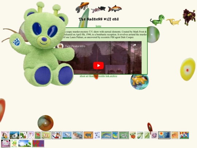This screenshot has height=148, width=197.
Task: Open the art page link
Action: point(87,76)
